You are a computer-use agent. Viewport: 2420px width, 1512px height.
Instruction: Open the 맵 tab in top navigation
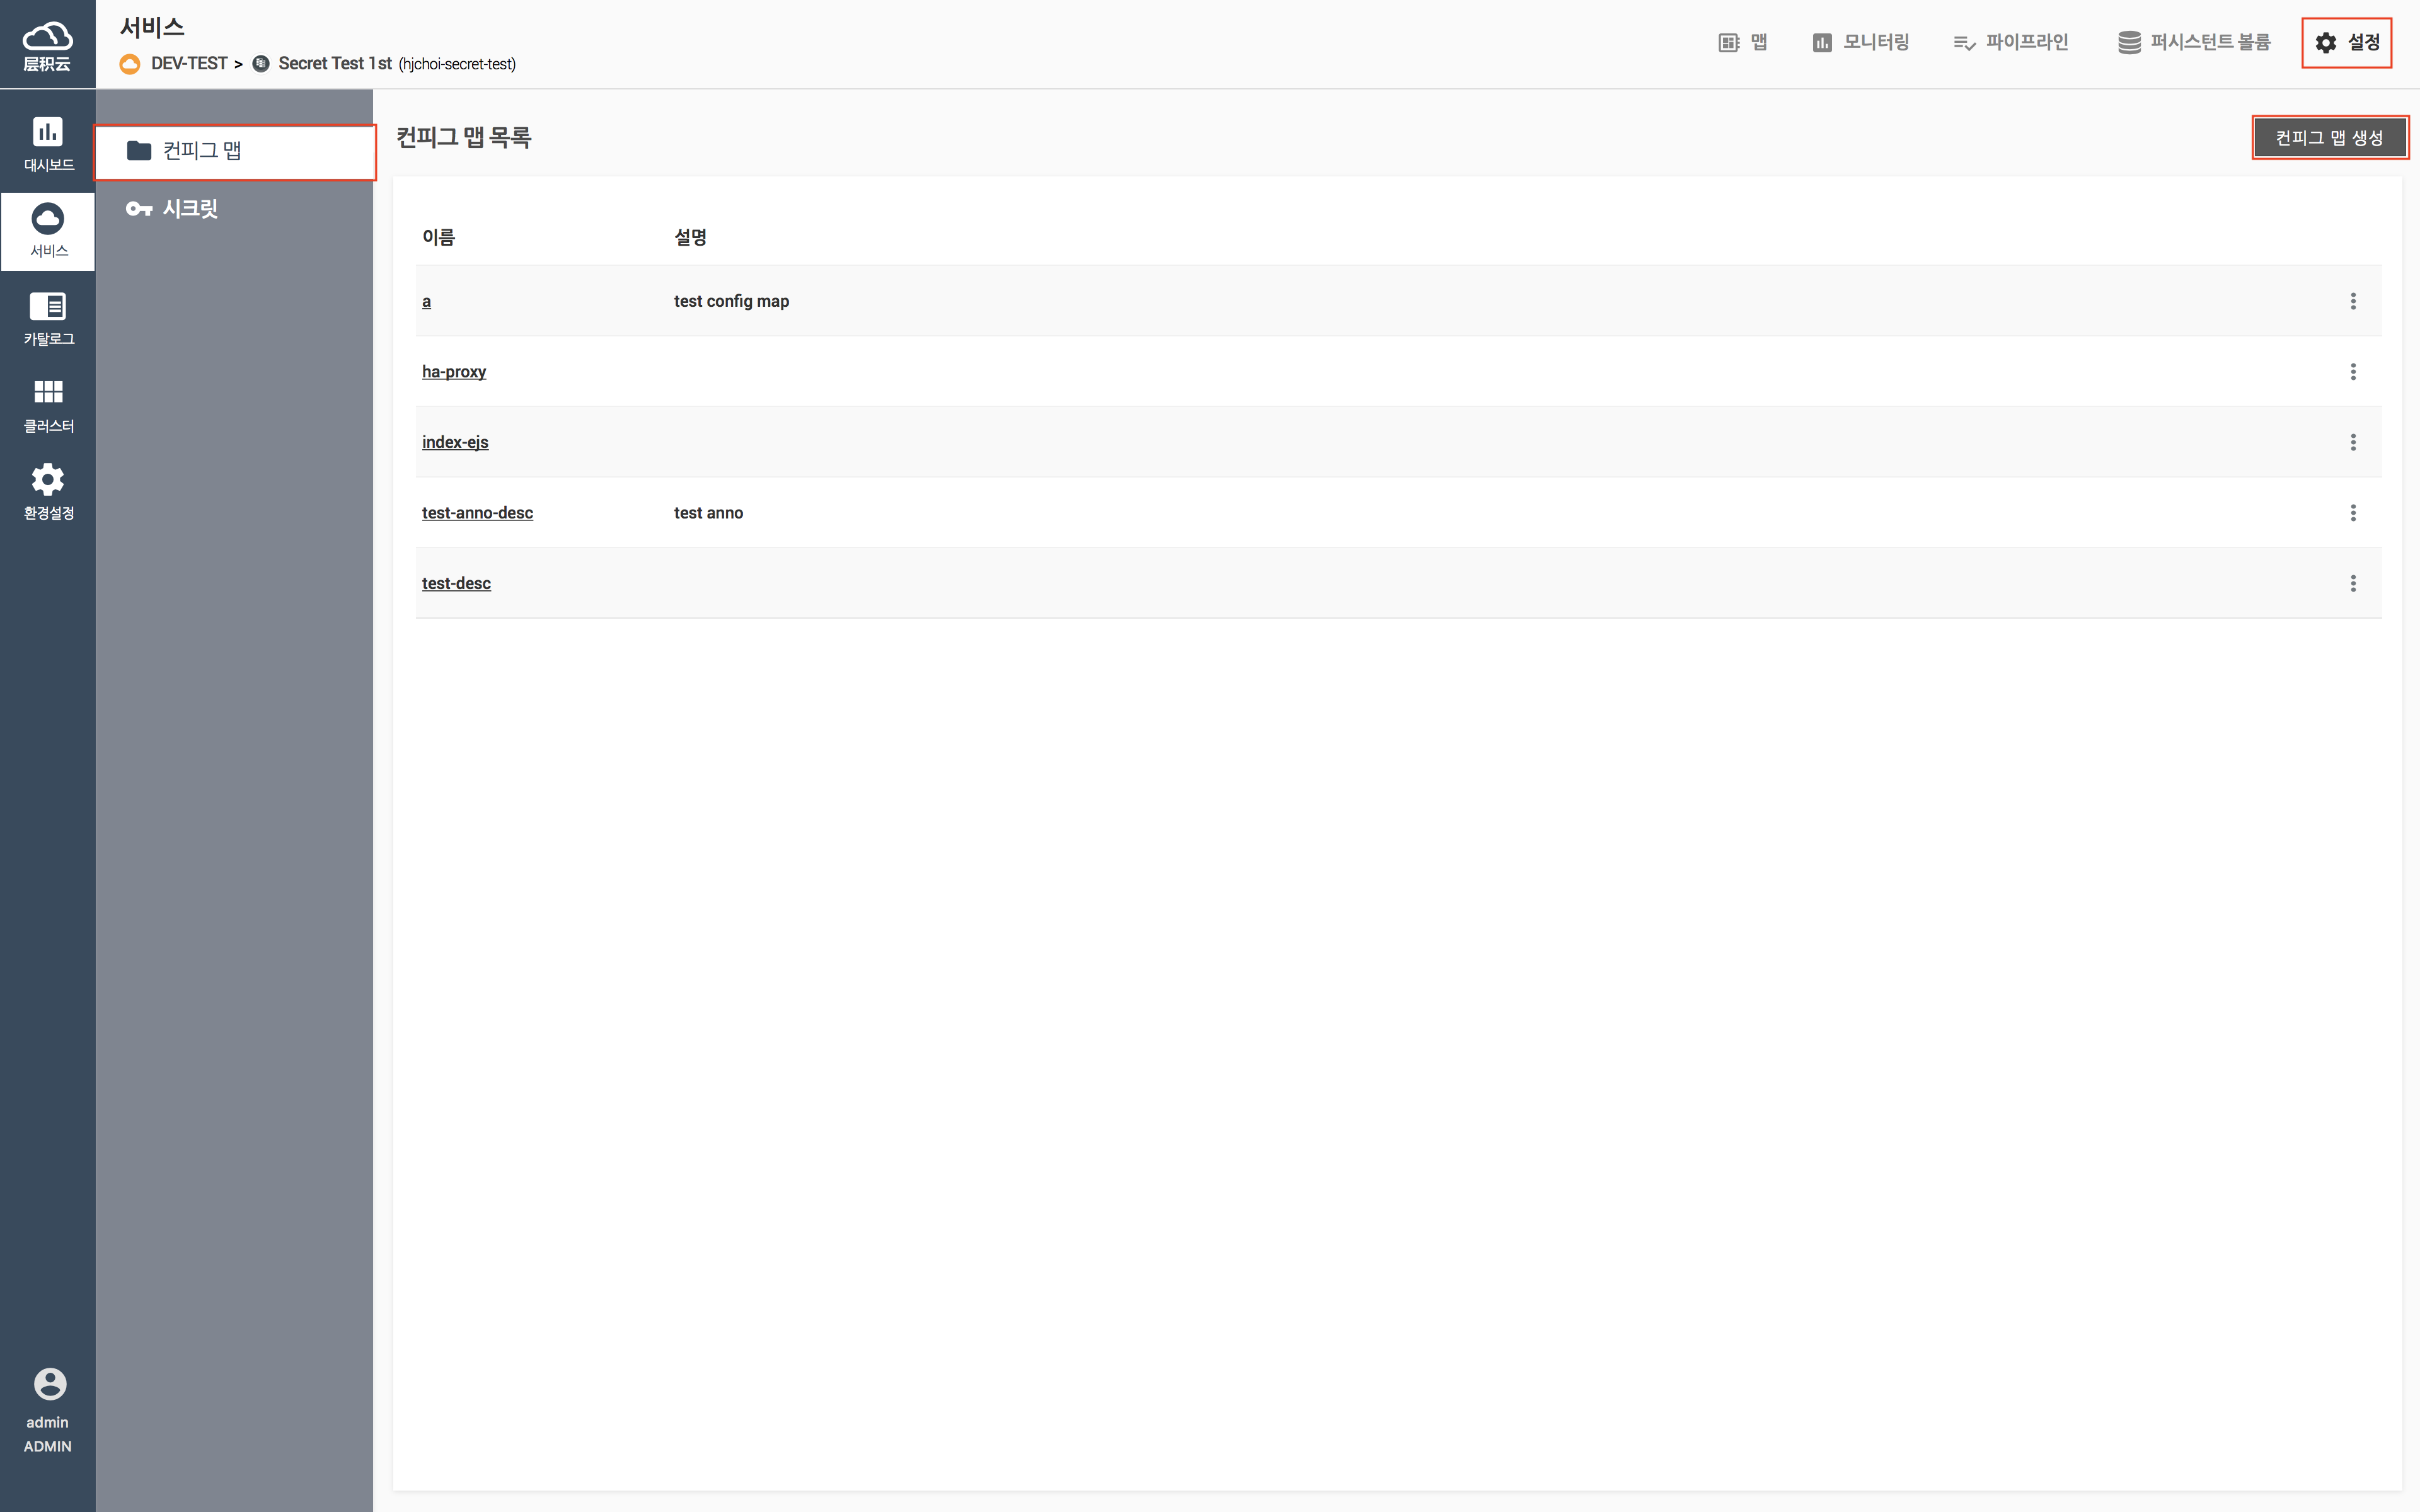(x=1743, y=42)
